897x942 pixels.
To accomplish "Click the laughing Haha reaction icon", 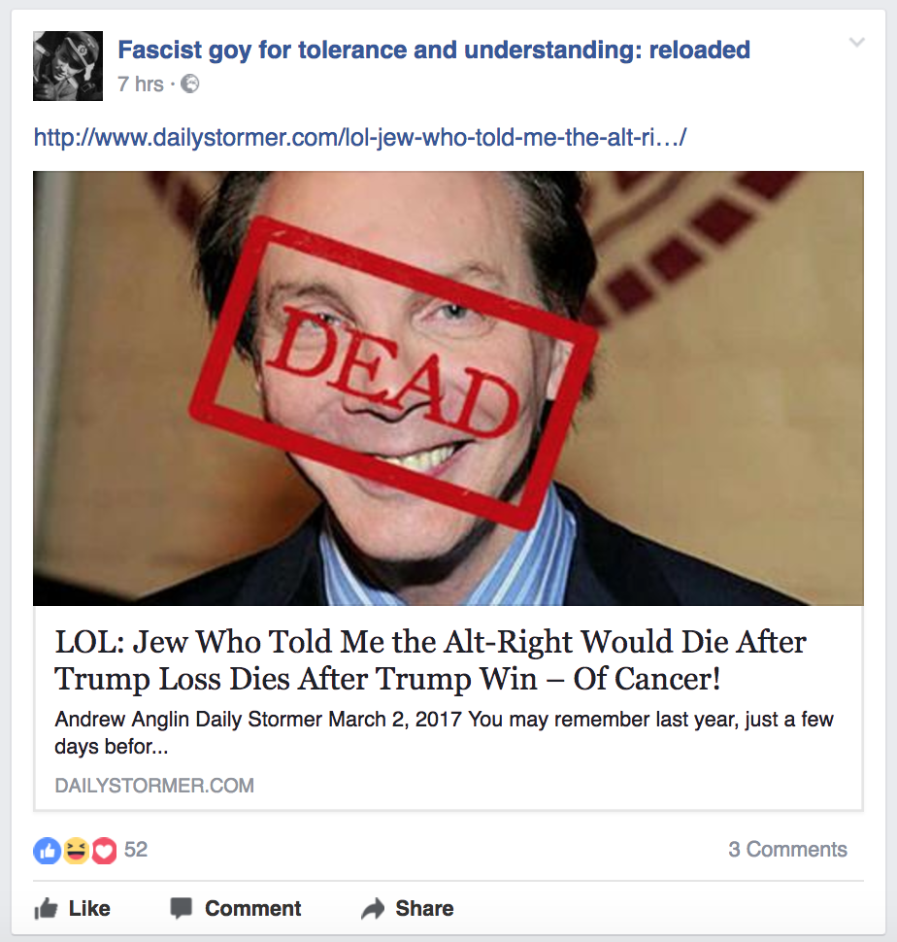I will pyautogui.click(x=76, y=850).
